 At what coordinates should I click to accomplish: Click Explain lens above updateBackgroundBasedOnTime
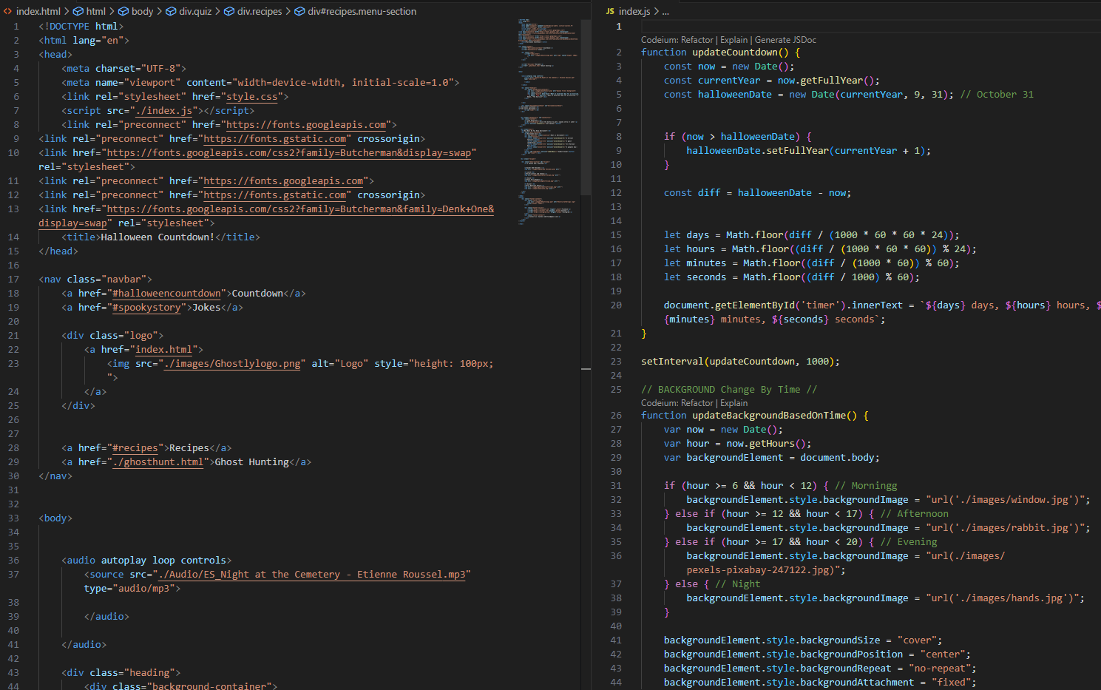click(x=734, y=403)
